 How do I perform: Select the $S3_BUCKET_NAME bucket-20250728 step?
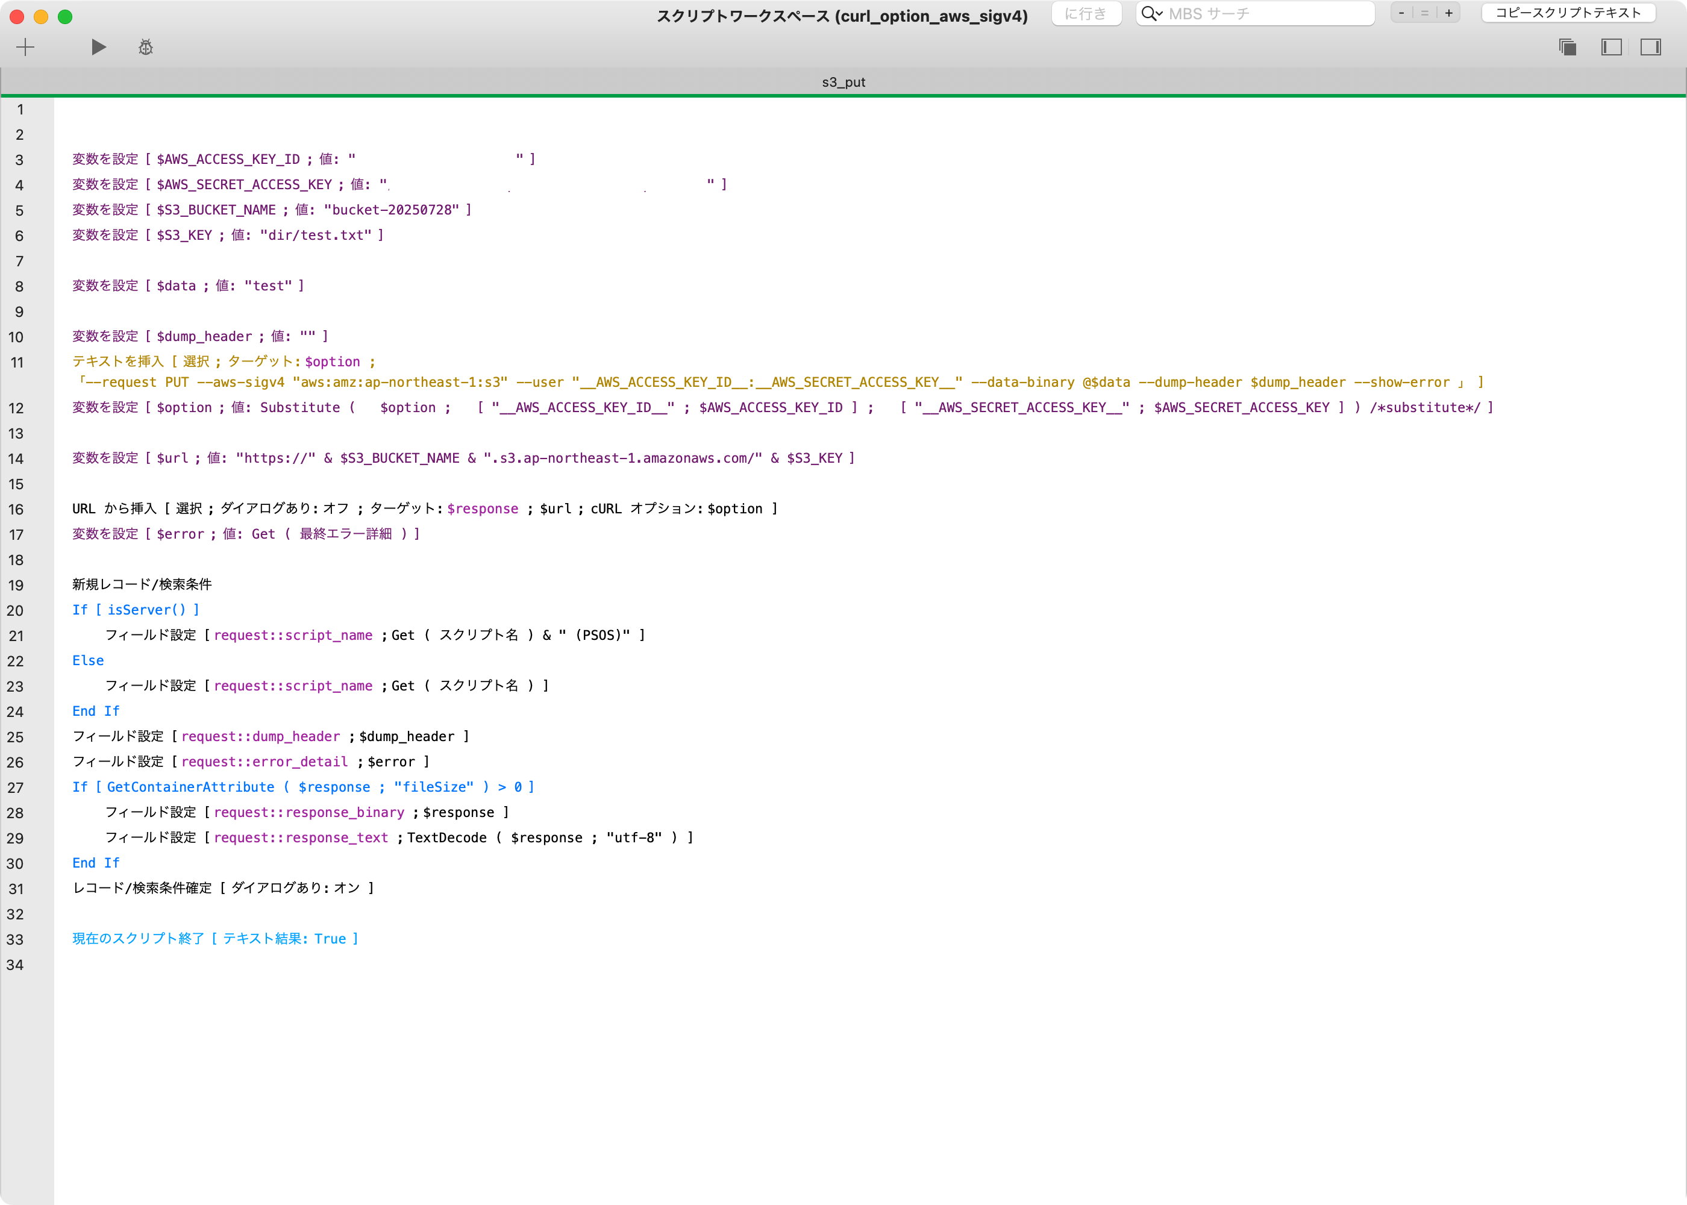click(x=272, y=209)
